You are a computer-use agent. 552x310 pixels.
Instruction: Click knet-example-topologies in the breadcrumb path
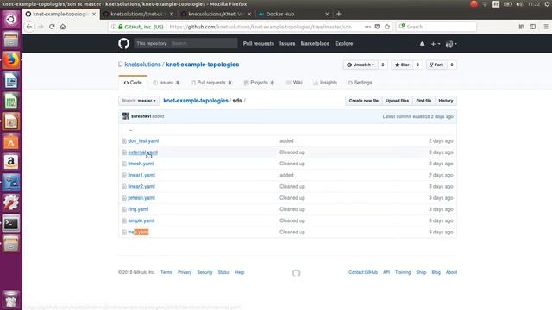(x=196, y=101)
